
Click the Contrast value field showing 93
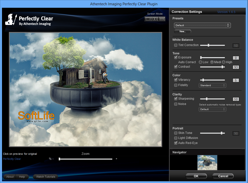pos(236,67)
